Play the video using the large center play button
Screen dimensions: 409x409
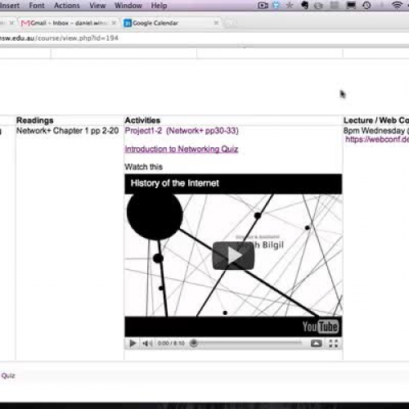233,255
